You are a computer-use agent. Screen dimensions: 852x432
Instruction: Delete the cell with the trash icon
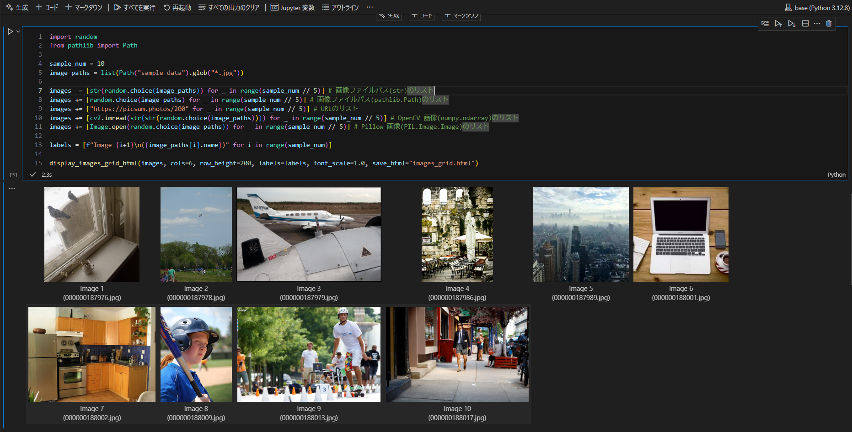pyautogui.click(x=829, y=23)
